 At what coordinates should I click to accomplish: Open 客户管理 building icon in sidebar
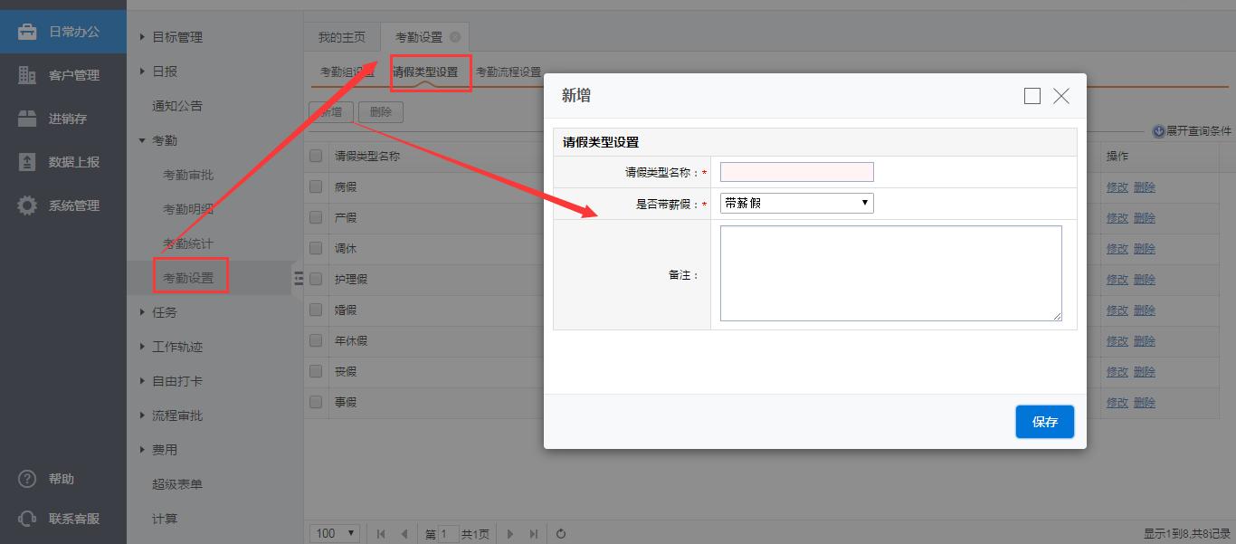tap(27, 75)
